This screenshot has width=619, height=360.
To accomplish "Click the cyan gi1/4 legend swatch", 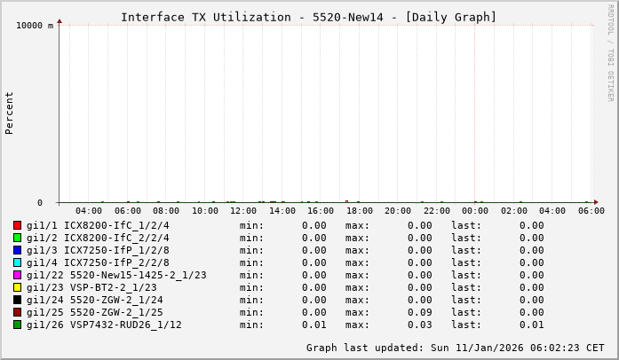I will pyautogui.click(x=17, y=262).
